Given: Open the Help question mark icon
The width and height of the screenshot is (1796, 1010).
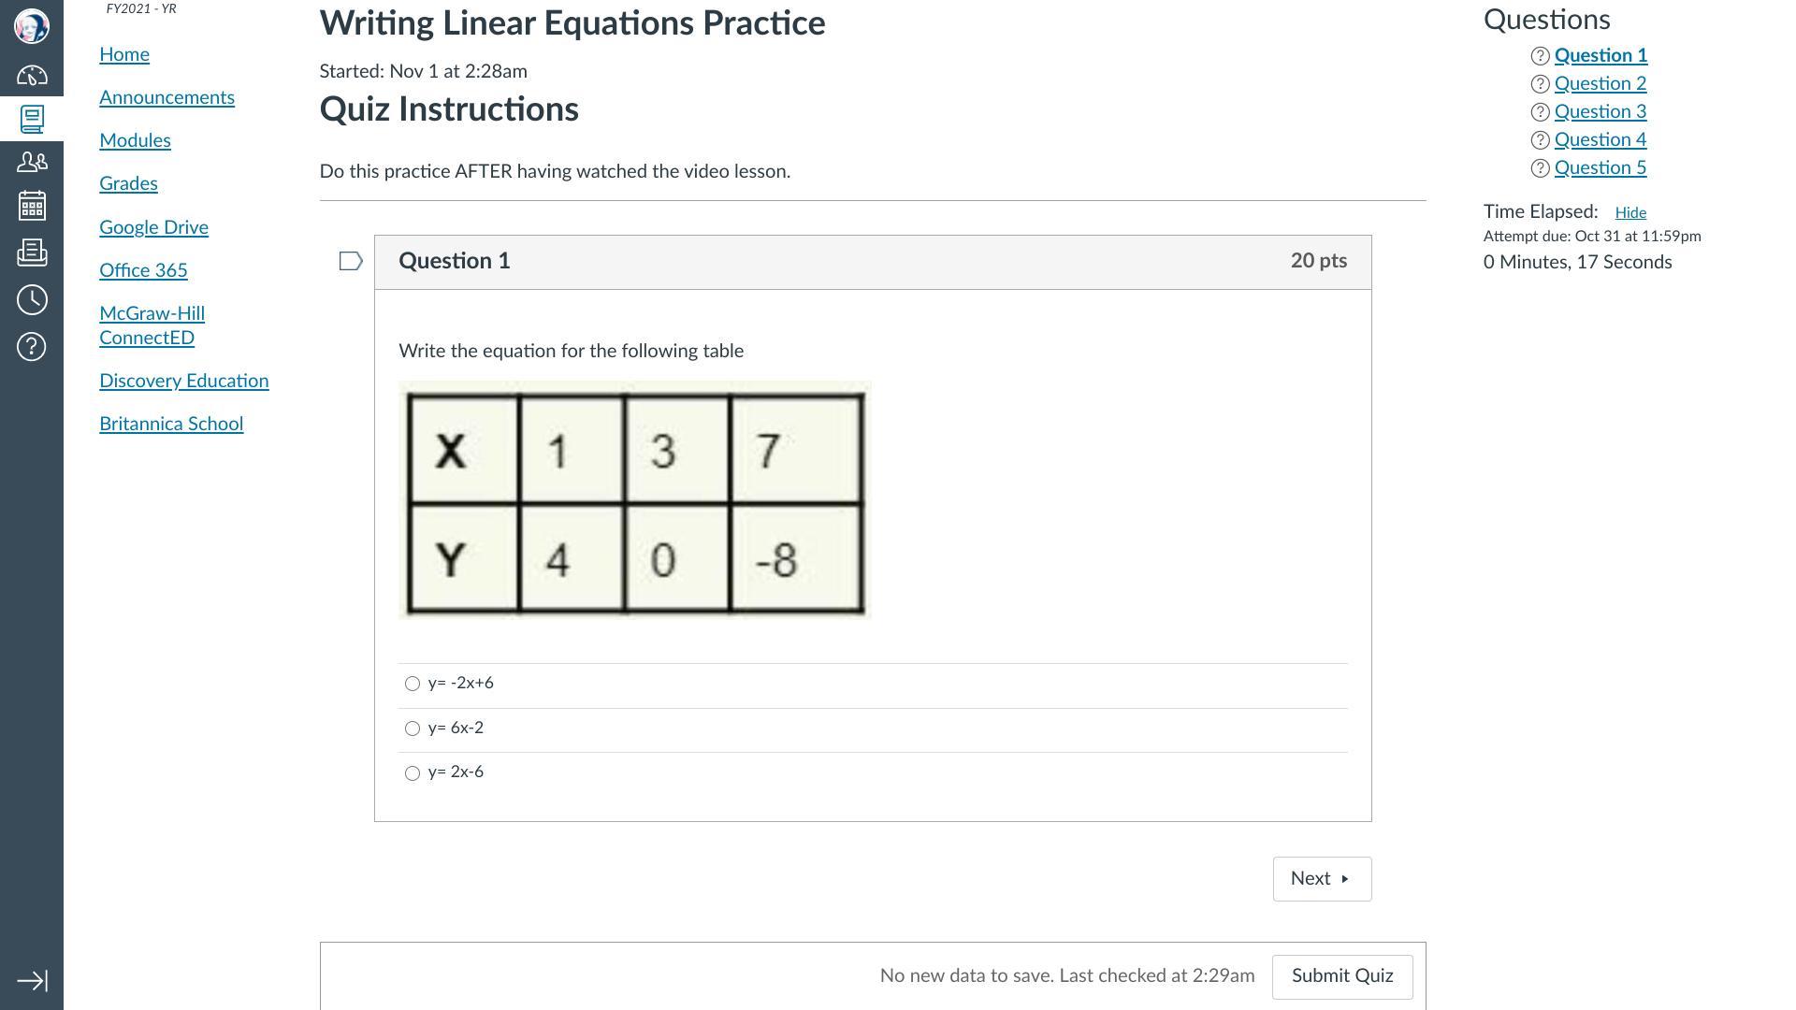Looking at the screenshot, I should 32,347.
